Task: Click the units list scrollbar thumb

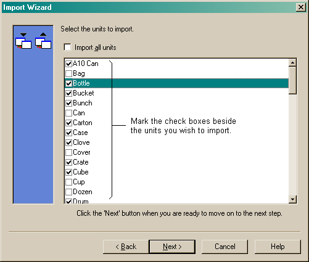Action: (x=292, y=80)
